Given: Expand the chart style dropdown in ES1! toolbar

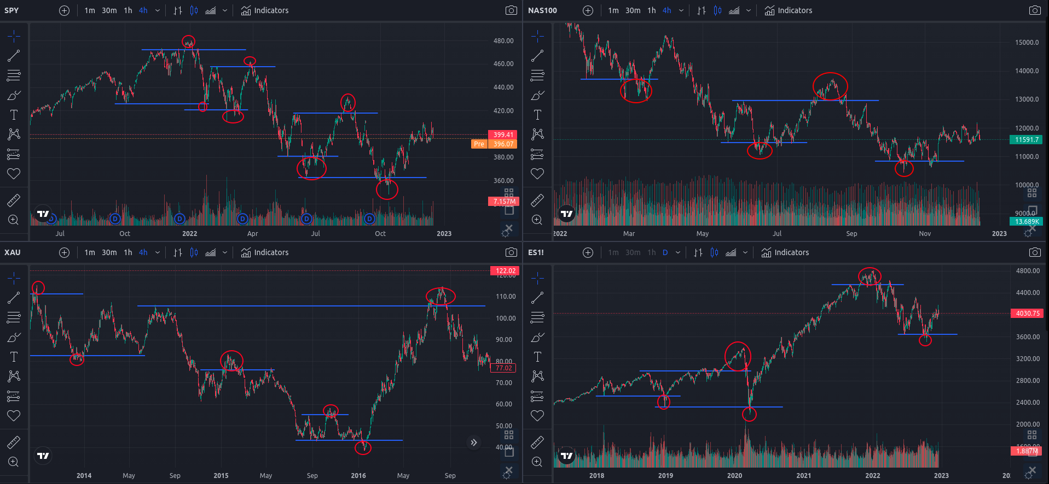Looking at the screenshot, I should (x=745, y=252).
